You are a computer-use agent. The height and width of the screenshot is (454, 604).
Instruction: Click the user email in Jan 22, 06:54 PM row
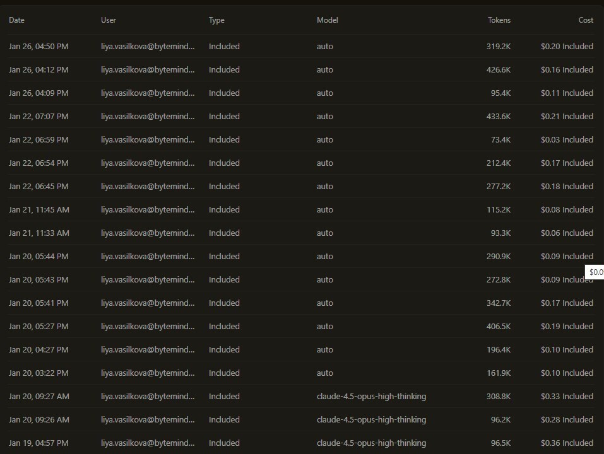(148, 163)
